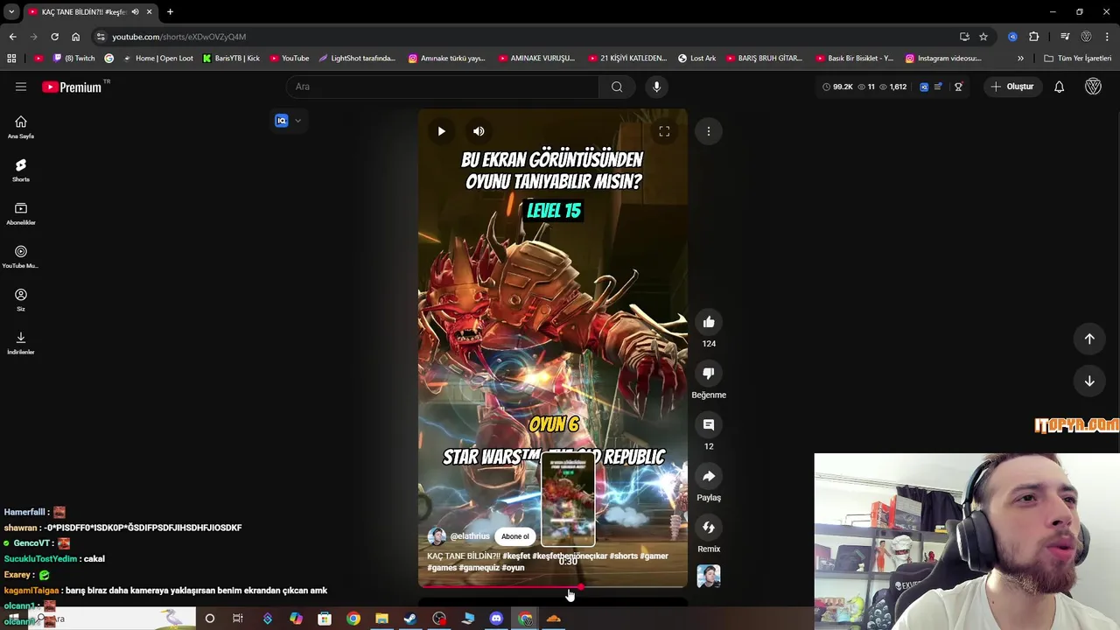This screenshot has height=630, width=1120.
Task: Show more bookmarks via chevron overflow
Action: click(1020, 59)
